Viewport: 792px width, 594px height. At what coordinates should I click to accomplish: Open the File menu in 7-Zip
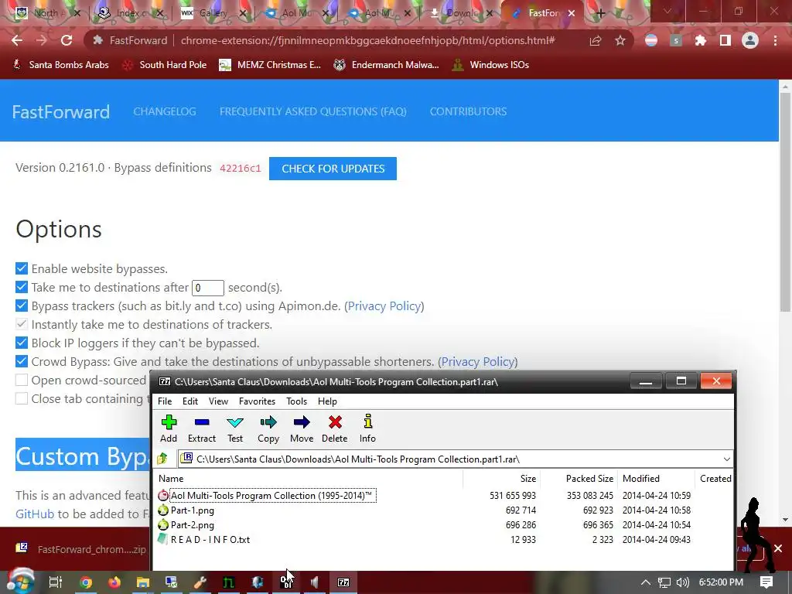click(x=165, y=401)
